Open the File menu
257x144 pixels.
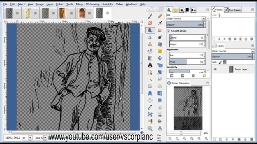coord(5,4)
